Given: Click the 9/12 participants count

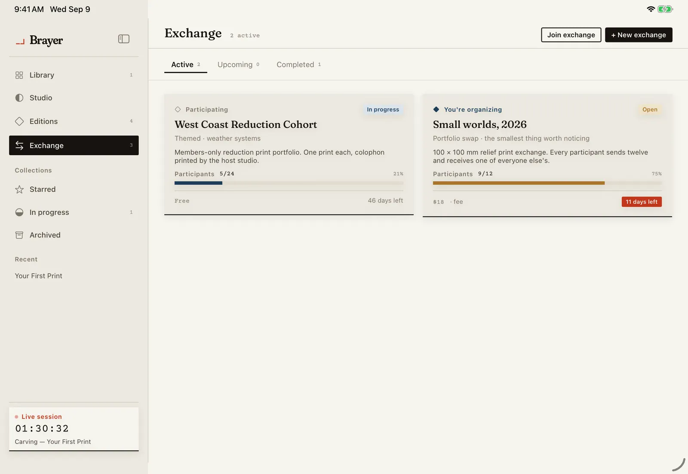Looking at the screenshot, I should 485,174.
